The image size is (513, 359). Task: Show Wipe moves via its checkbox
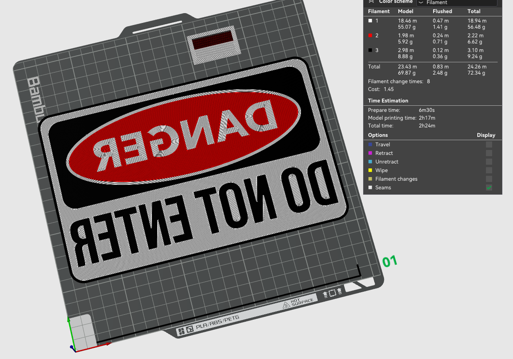pos(489,170)
